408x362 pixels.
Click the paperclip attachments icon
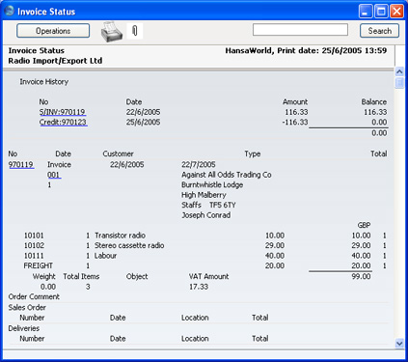click(135, 31)
